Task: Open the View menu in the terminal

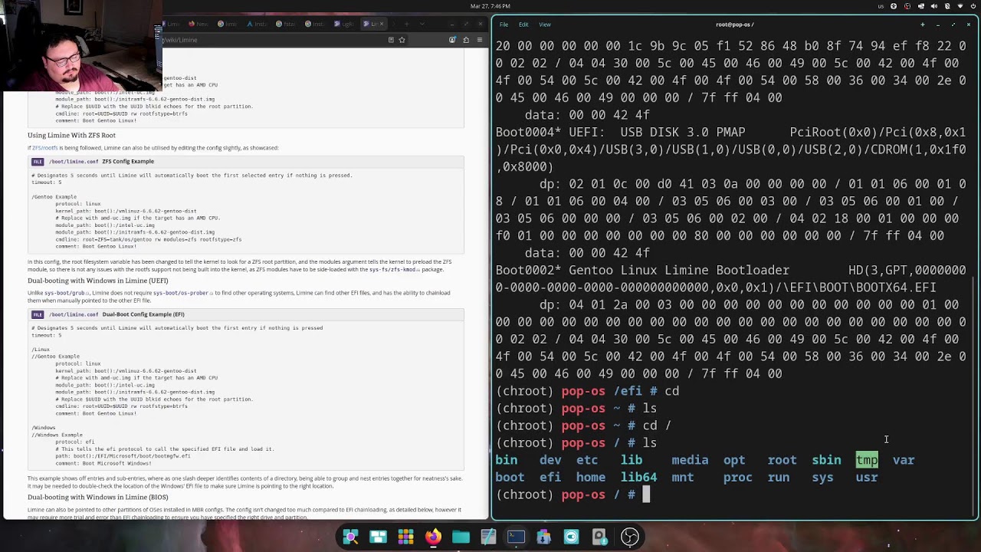Action: tap(545, 24)
